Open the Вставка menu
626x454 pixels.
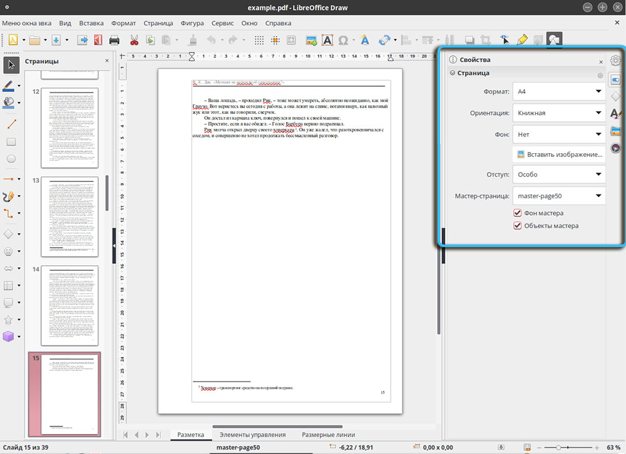[91, 23]
